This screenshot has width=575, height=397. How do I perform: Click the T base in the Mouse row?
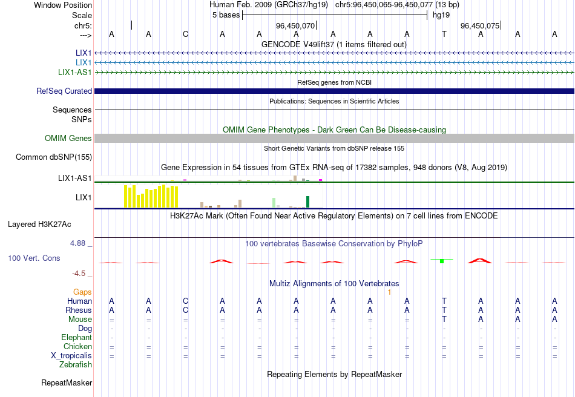(x=444, y=320)
